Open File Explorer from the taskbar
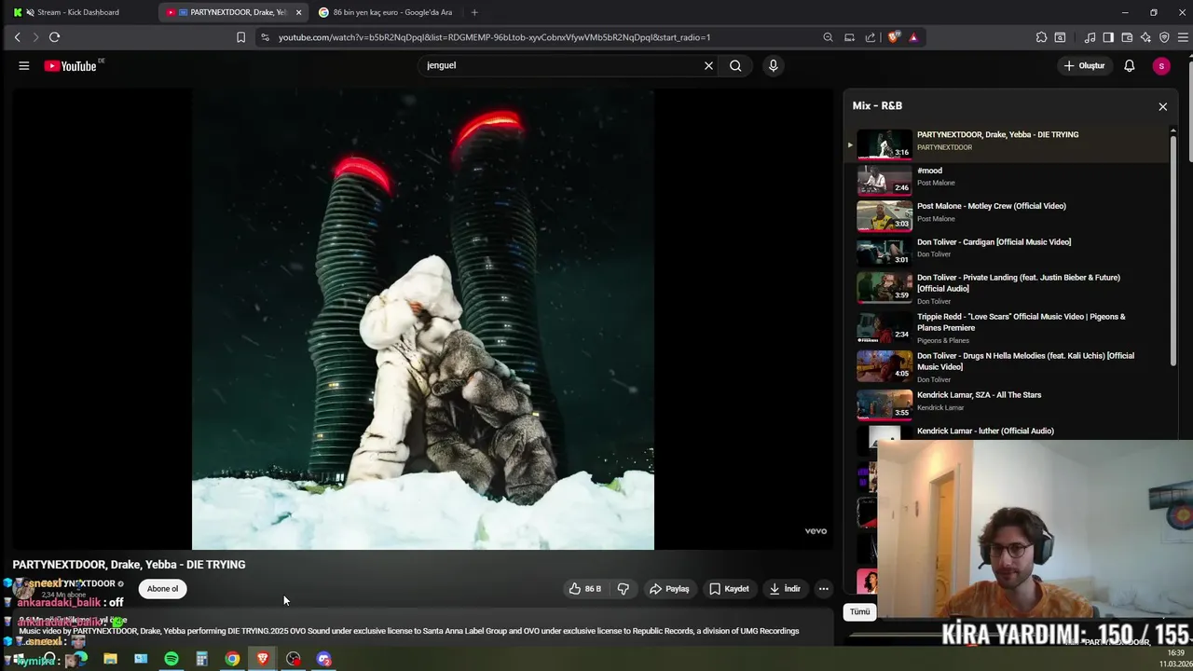Viewport: 1193px width, 671px height. (x=110, y=659)
